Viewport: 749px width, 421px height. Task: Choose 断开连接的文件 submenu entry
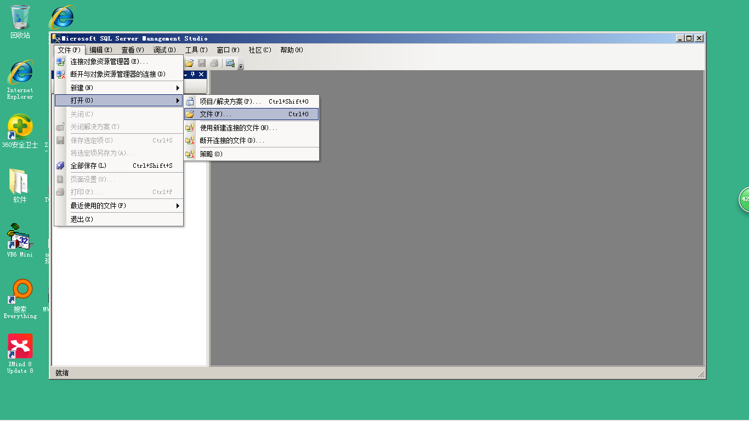click(252, 140)
